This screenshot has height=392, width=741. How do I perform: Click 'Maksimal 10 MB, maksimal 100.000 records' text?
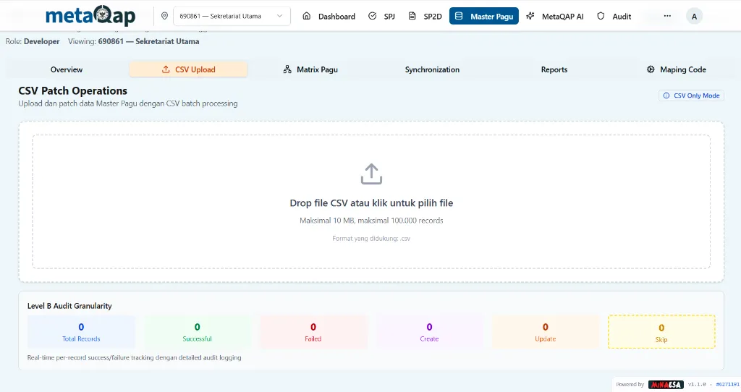tap(371, 221)
